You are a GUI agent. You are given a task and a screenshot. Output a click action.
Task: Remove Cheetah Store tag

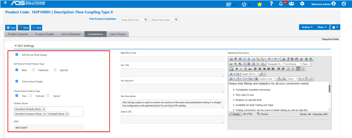(x=67, y=114)
